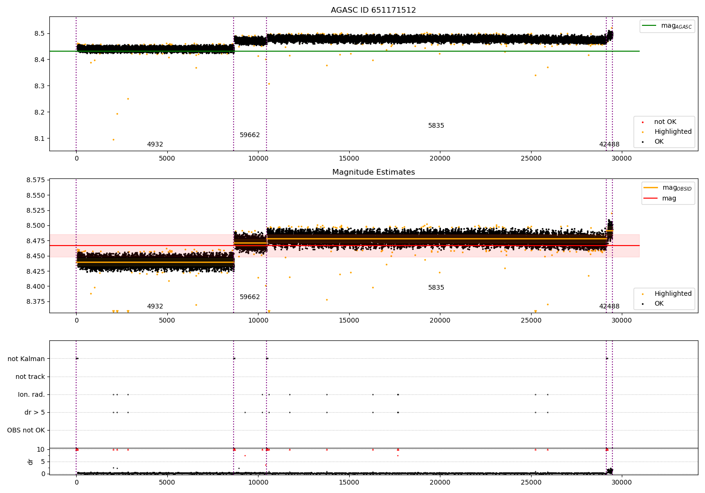Click the 8.450 y-axis tick label
The height and width of the screenshot is (493, 705).
(36, 256)
